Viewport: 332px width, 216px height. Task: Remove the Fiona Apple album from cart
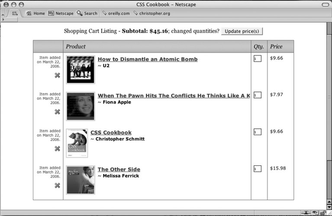58,112
